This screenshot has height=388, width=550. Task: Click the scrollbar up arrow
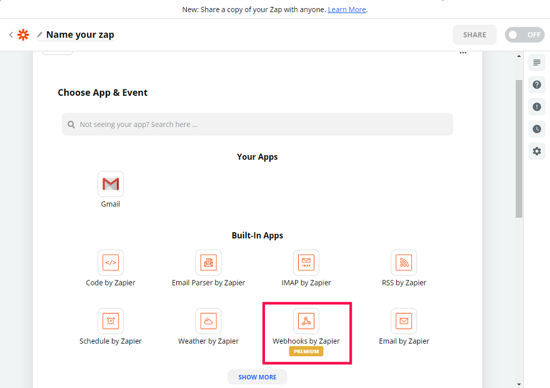[519, 56]
